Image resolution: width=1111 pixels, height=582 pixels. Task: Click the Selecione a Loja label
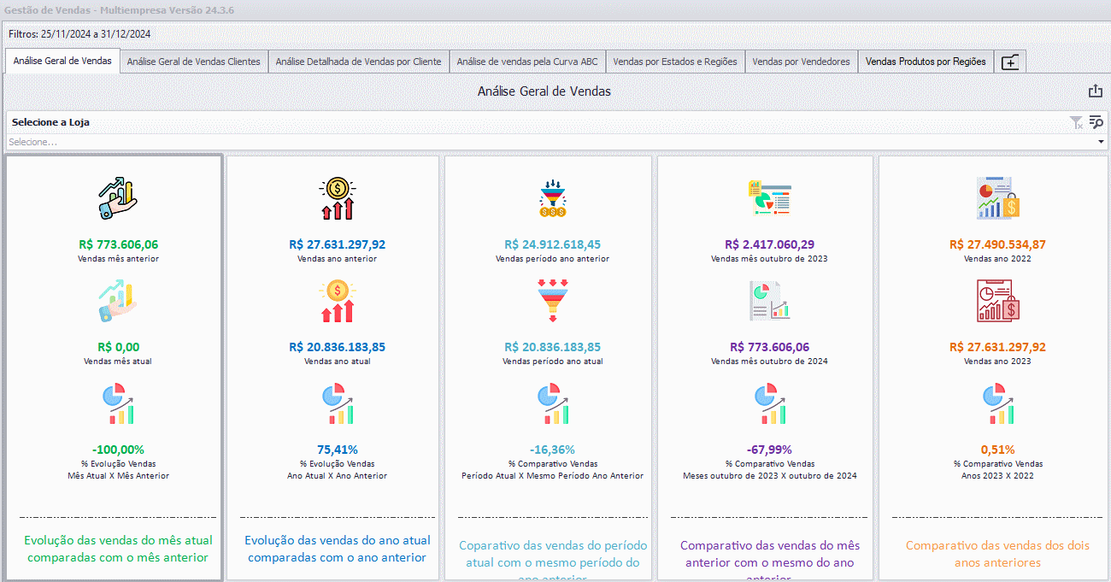point(50,122)
